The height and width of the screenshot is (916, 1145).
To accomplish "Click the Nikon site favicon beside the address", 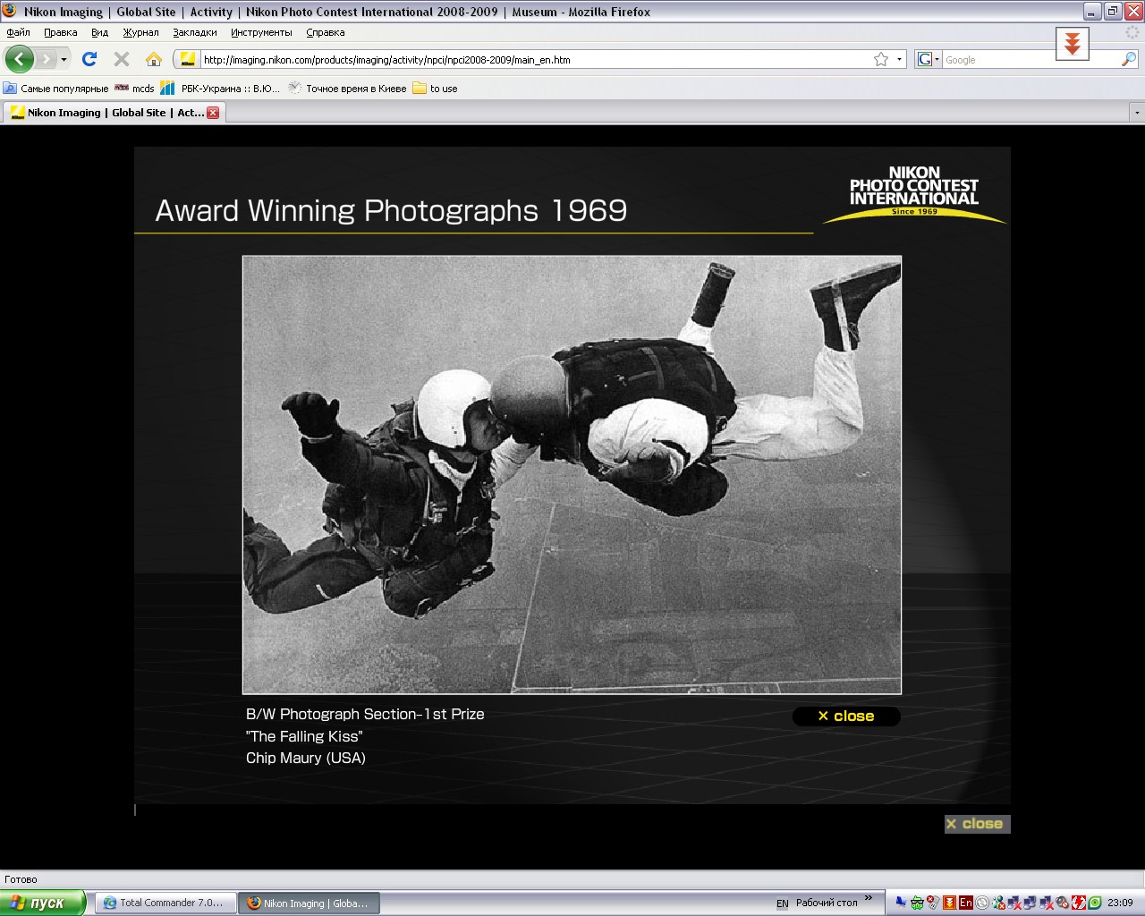I will pyautogui.click(x=188, y=60).
